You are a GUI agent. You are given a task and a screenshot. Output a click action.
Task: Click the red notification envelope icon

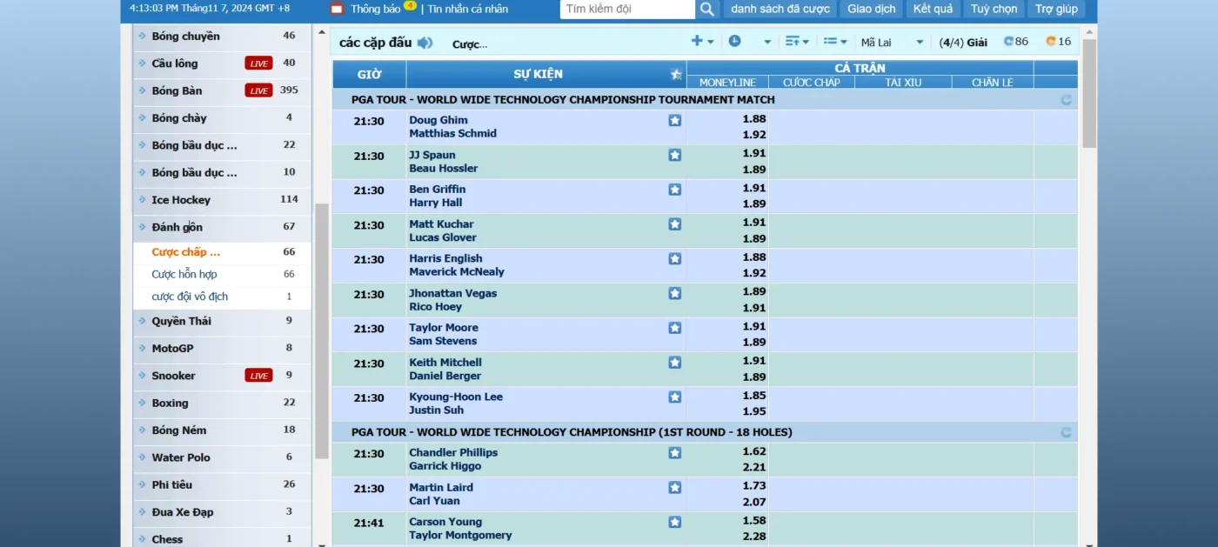(x=337, y=10)
